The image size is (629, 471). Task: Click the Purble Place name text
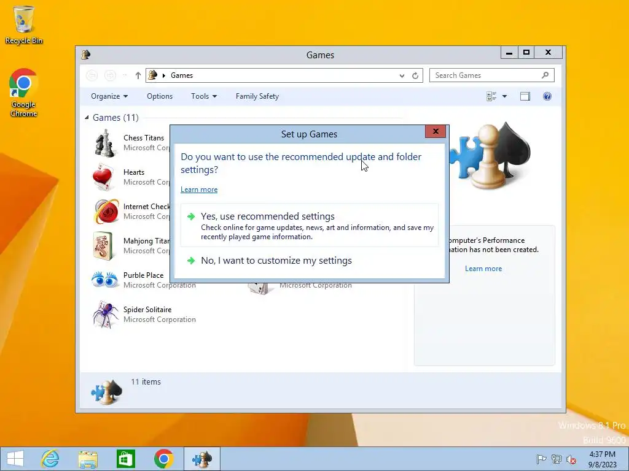click(x=143, y=275)
